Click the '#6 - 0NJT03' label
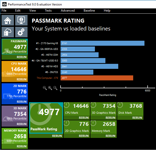This screenshot has width=156, height=150. [52, 72]
